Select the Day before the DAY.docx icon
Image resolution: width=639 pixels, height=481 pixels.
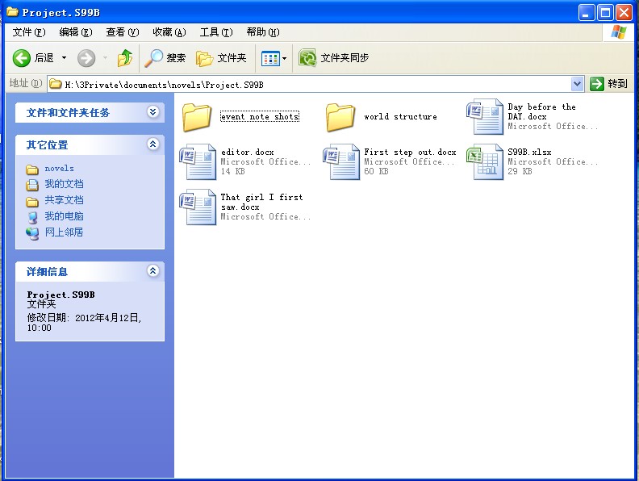click(x=485, y=116)
